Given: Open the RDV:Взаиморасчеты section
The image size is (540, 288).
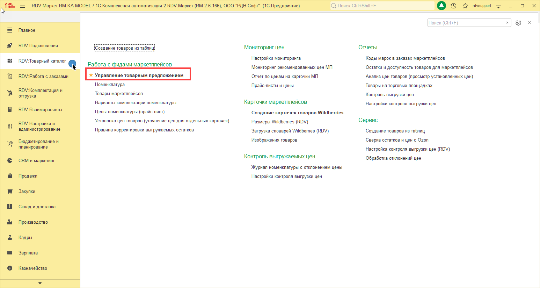Looking at the screenshot, I should (40, 110).
